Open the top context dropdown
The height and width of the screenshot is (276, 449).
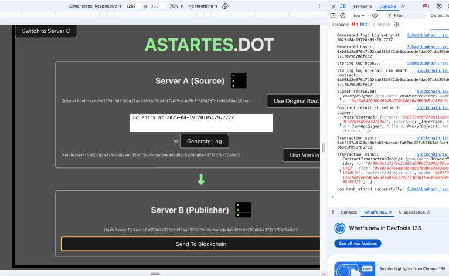click(x=359, y=15)
